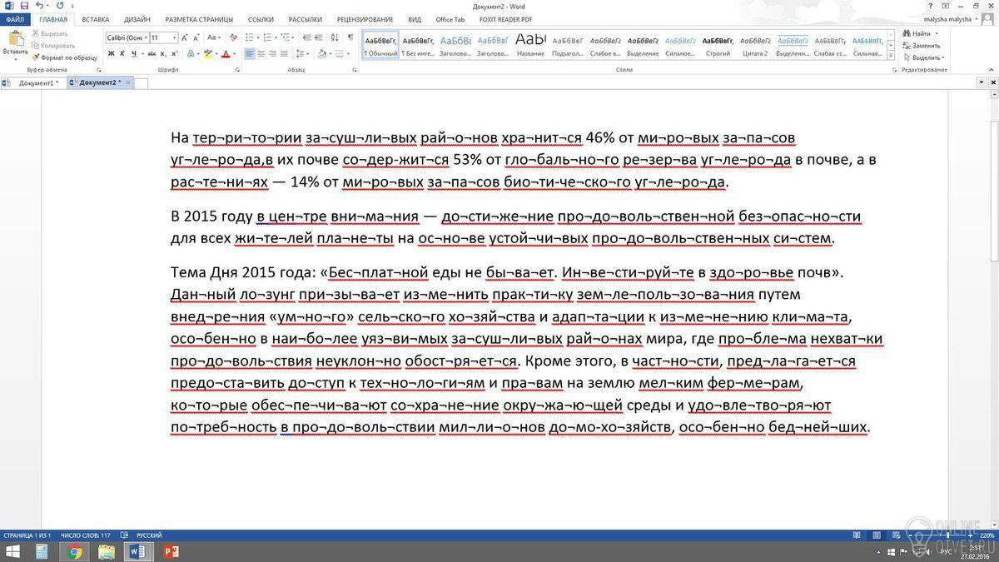Open the change case Aa menu

click(213, 37)
